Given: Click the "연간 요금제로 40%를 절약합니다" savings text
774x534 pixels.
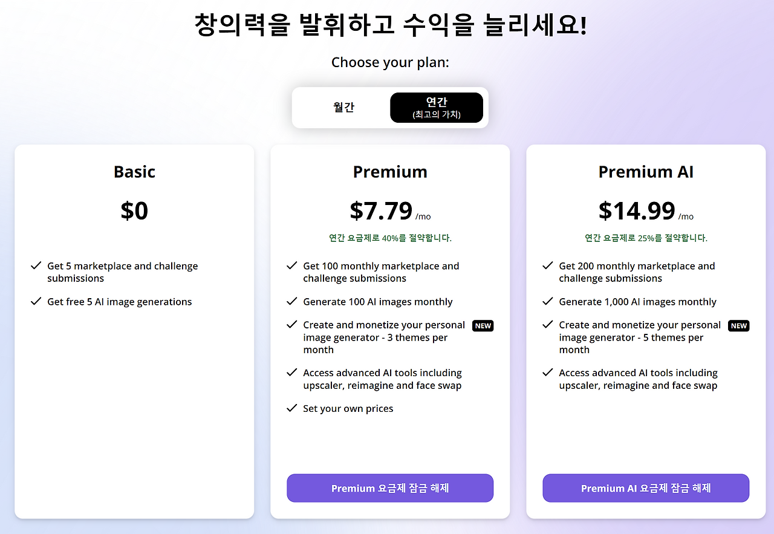Looking at the screenshot, I should (x=390, y=238).
